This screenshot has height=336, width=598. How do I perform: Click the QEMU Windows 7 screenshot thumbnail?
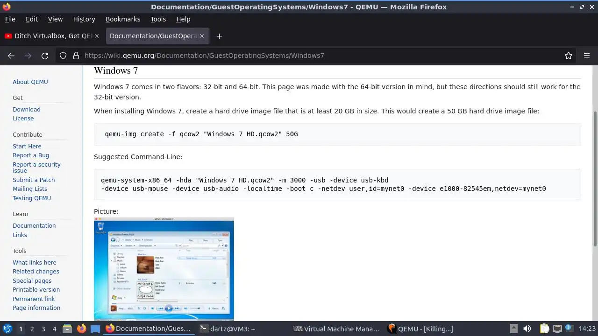tap(164, 269)
